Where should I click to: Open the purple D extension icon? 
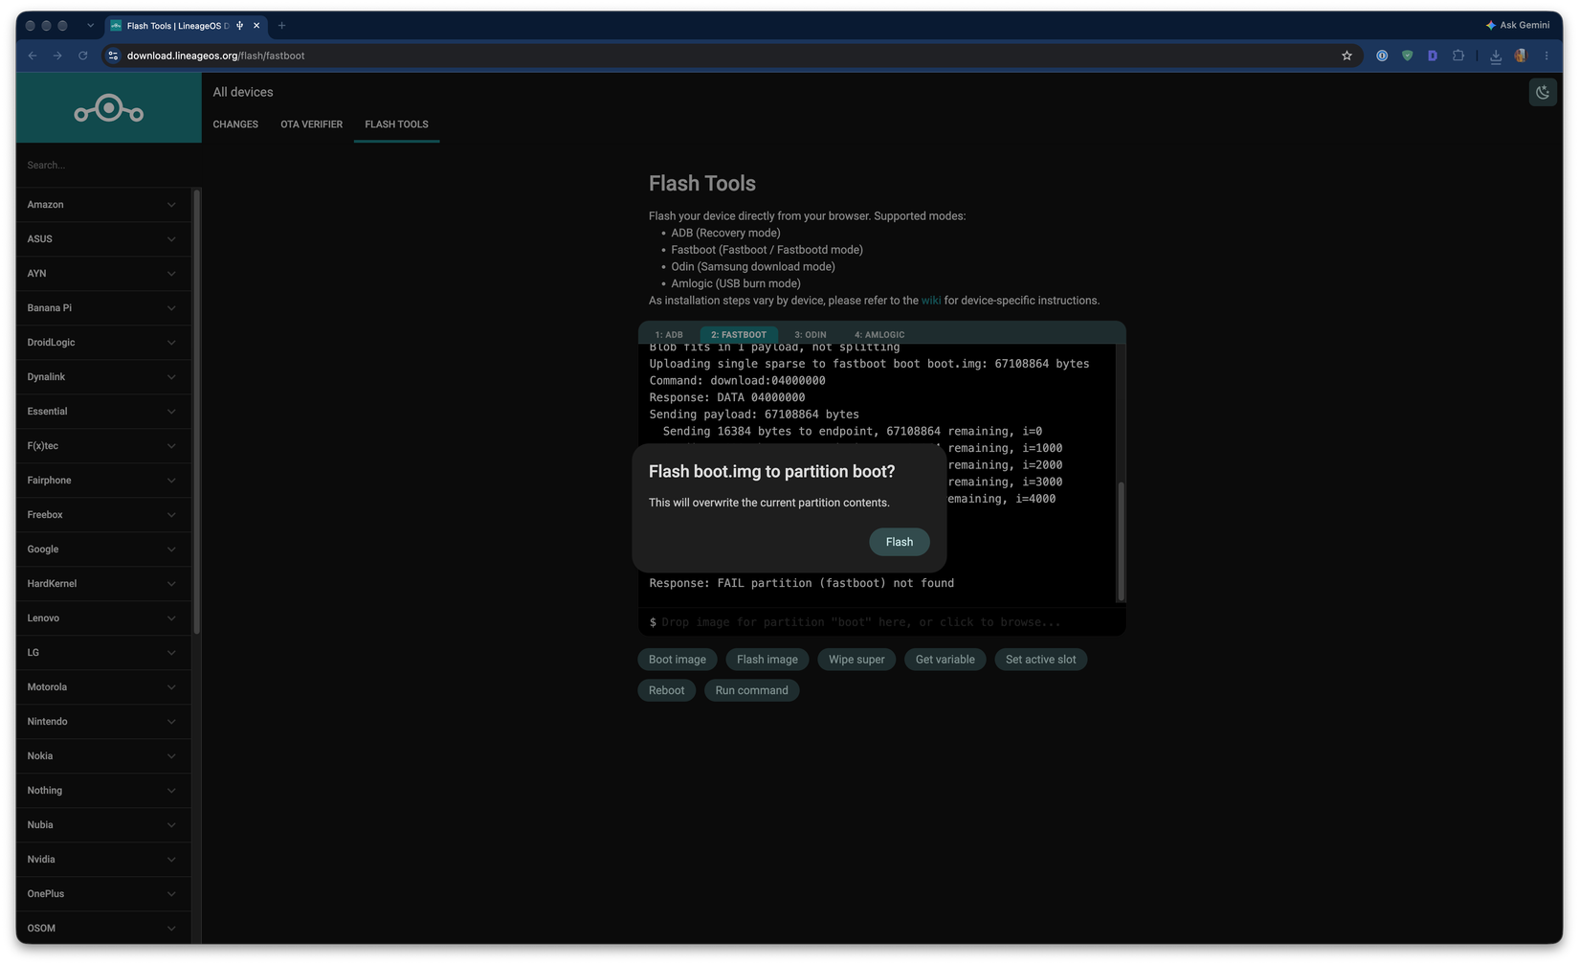(x=1433, y=56)
